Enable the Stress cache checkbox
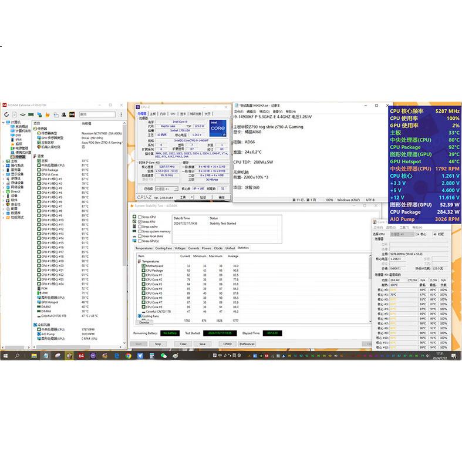Screen dimensions: 462x462 click(x=140, y=227)
